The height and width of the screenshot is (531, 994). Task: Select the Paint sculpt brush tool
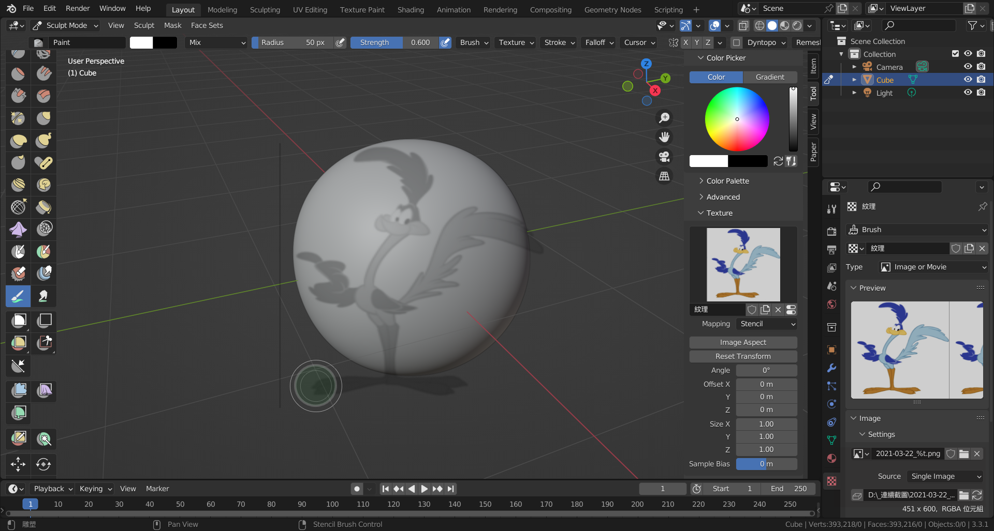pos(18,296)
